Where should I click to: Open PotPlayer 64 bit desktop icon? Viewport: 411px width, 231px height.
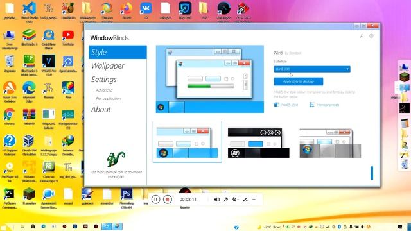coord(10,172)
